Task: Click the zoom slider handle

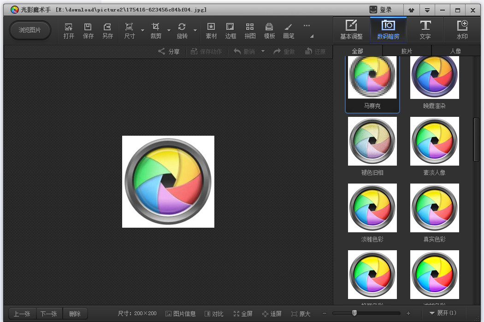Action: (354, 313)
